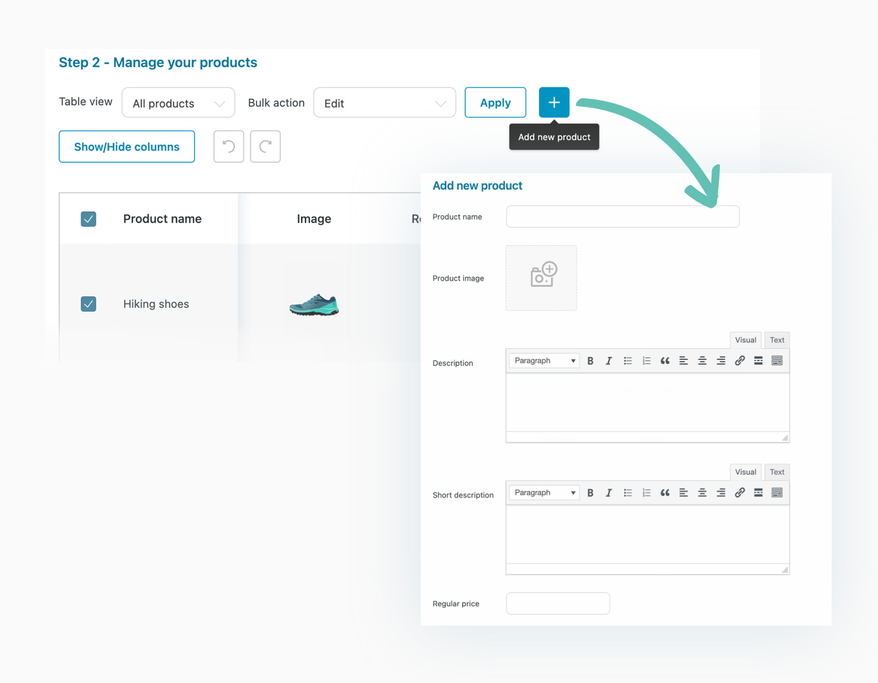
Task: Uncheck the Hiking shoes row checkbox
Action: (x=88, y=304)
